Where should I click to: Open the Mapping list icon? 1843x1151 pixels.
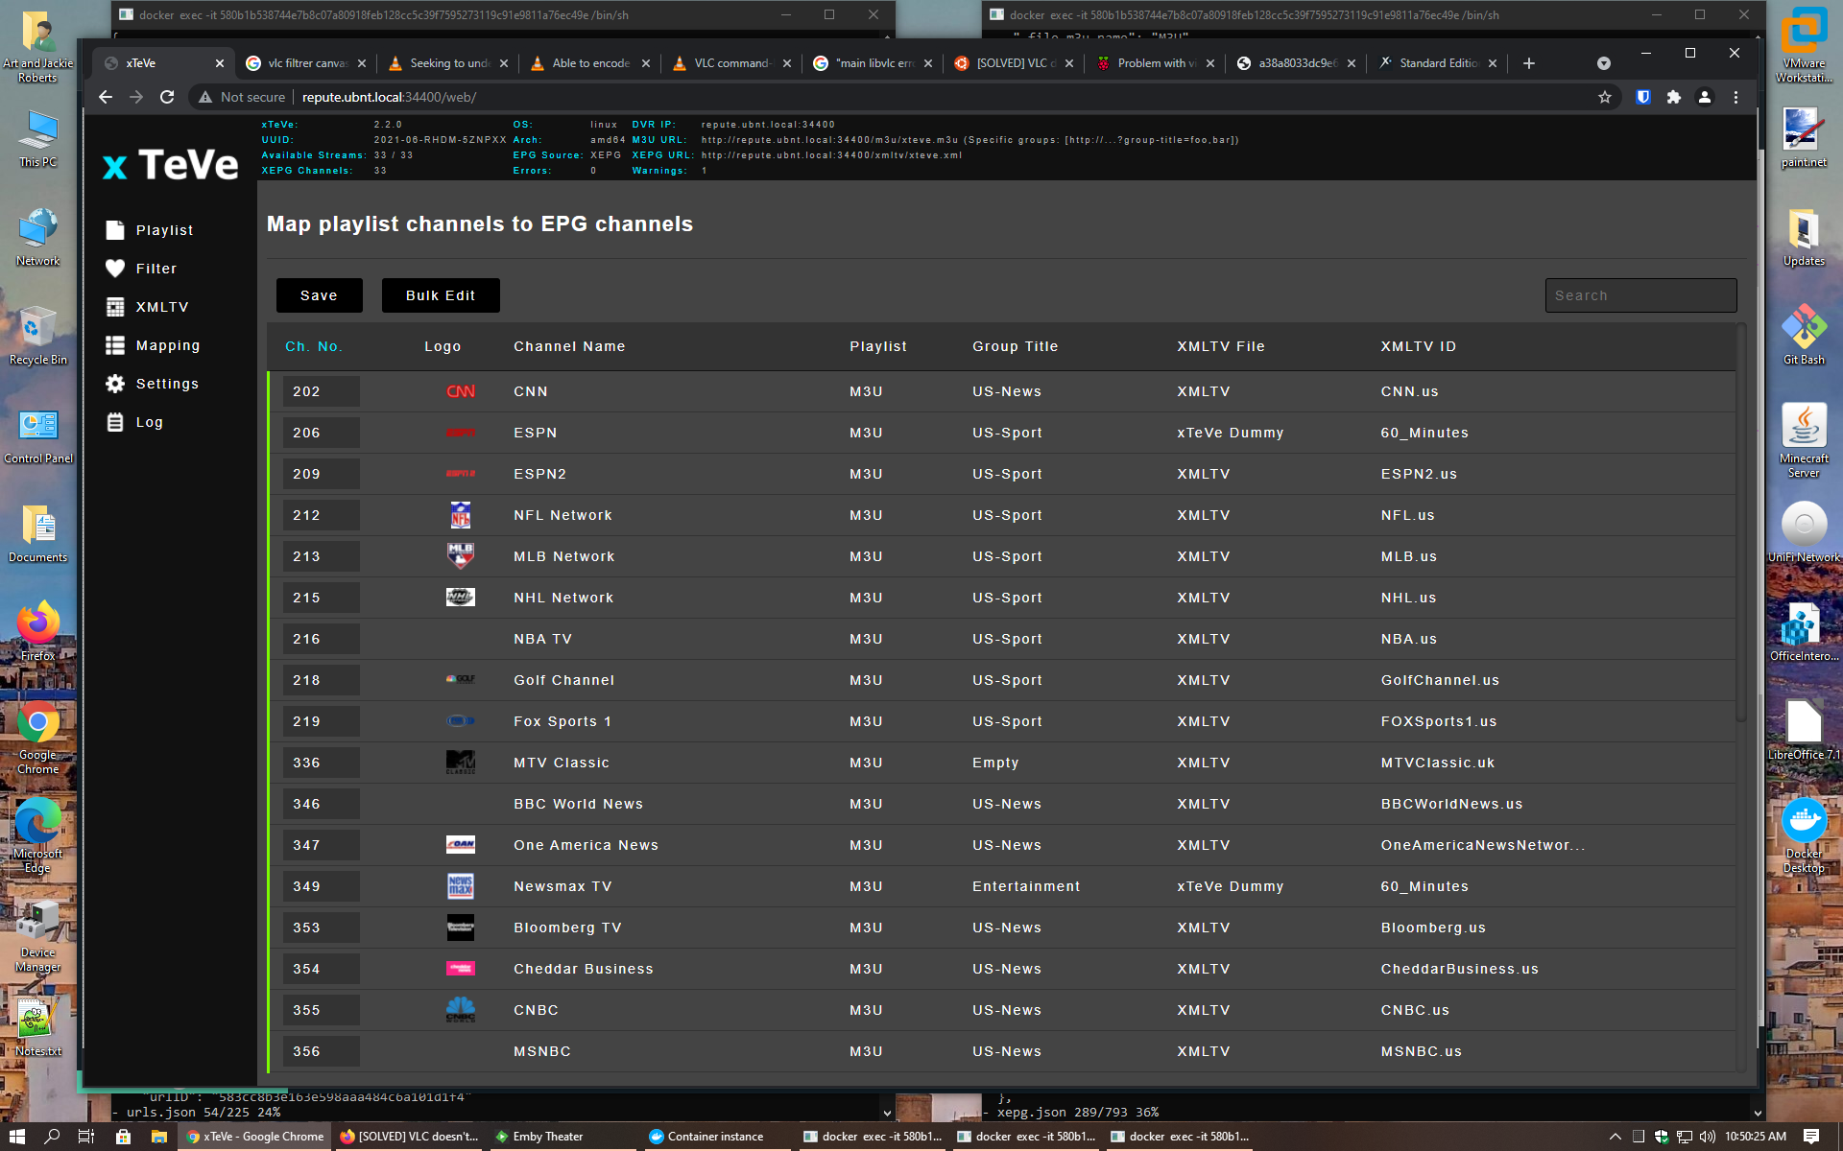(115, 345)
